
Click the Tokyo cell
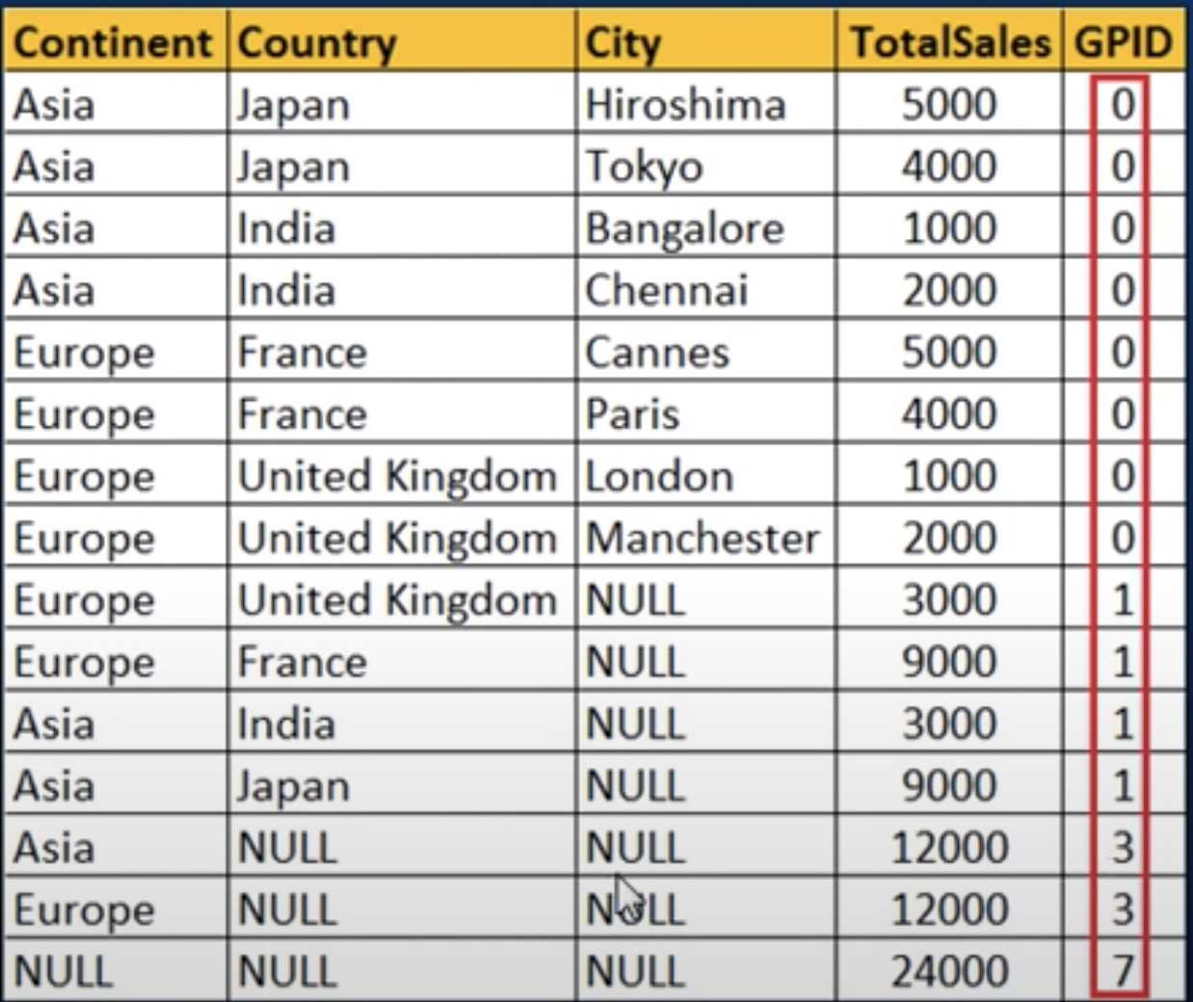[x=706, y=166]
